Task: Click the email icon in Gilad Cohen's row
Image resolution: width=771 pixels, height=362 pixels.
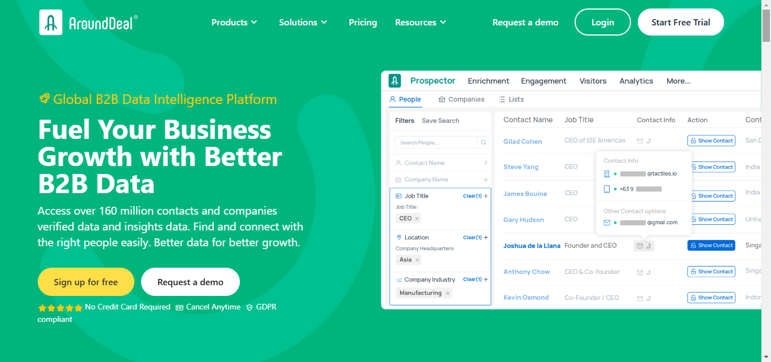Action: pos(640,141)
